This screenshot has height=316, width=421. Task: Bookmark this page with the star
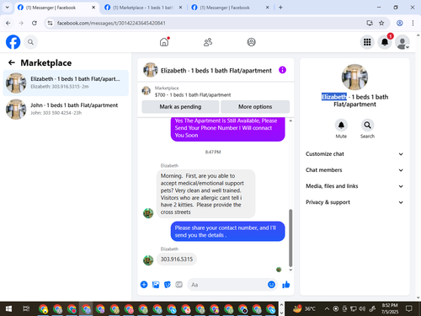[x=381, y=23]
